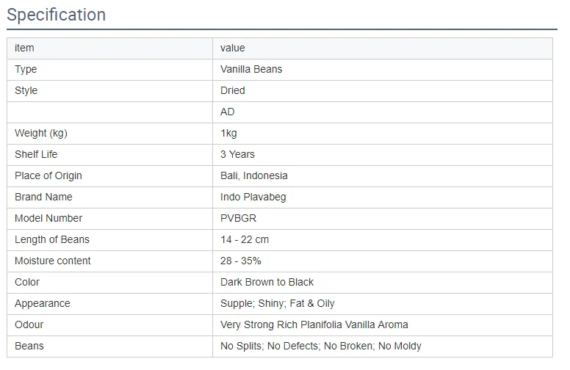Click the Place of Origin label
570x370 pixels.
coord(48,175)
